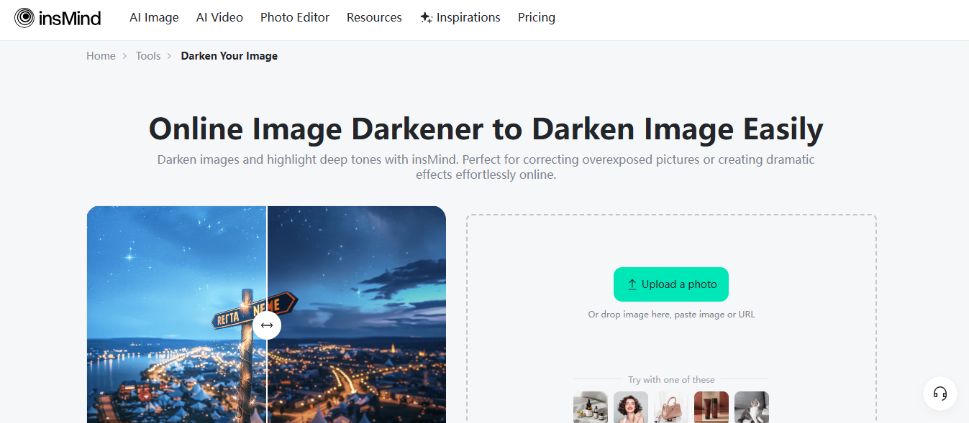969x423 pixels.
Task: Open the AI Image menu
Action: click(x=154, y=17)
